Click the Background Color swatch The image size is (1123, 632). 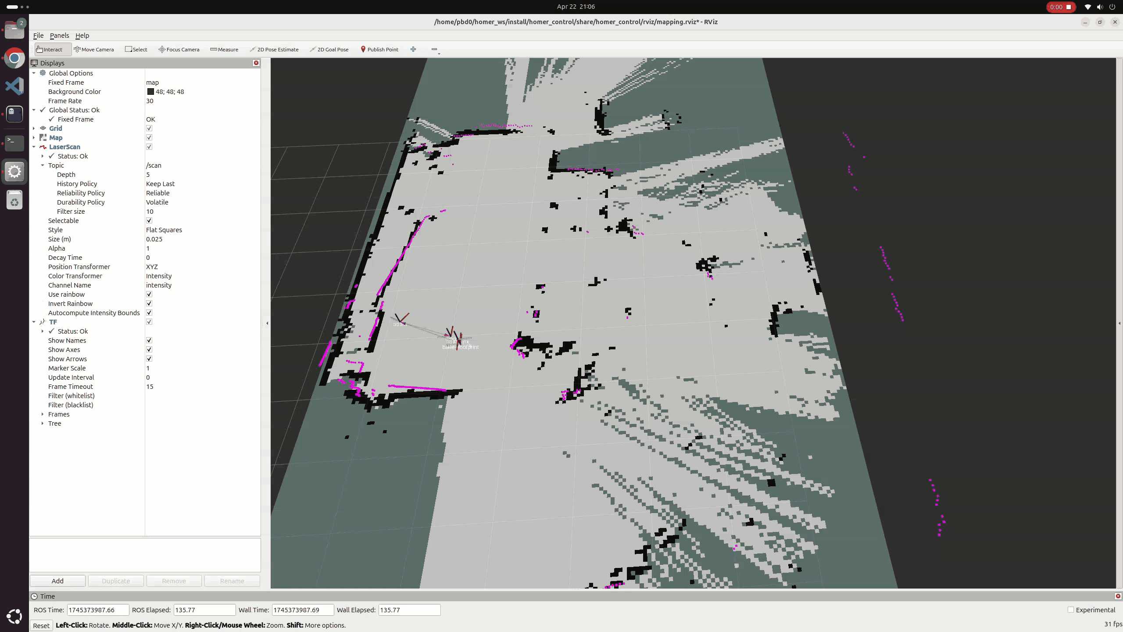coord(150,91)
